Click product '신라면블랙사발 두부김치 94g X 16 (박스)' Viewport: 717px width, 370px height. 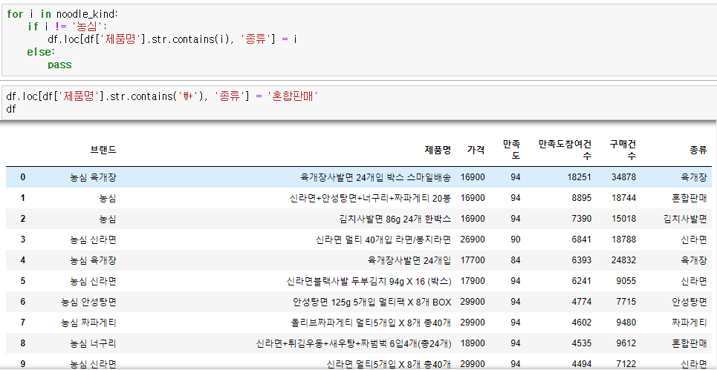(369, 281)
